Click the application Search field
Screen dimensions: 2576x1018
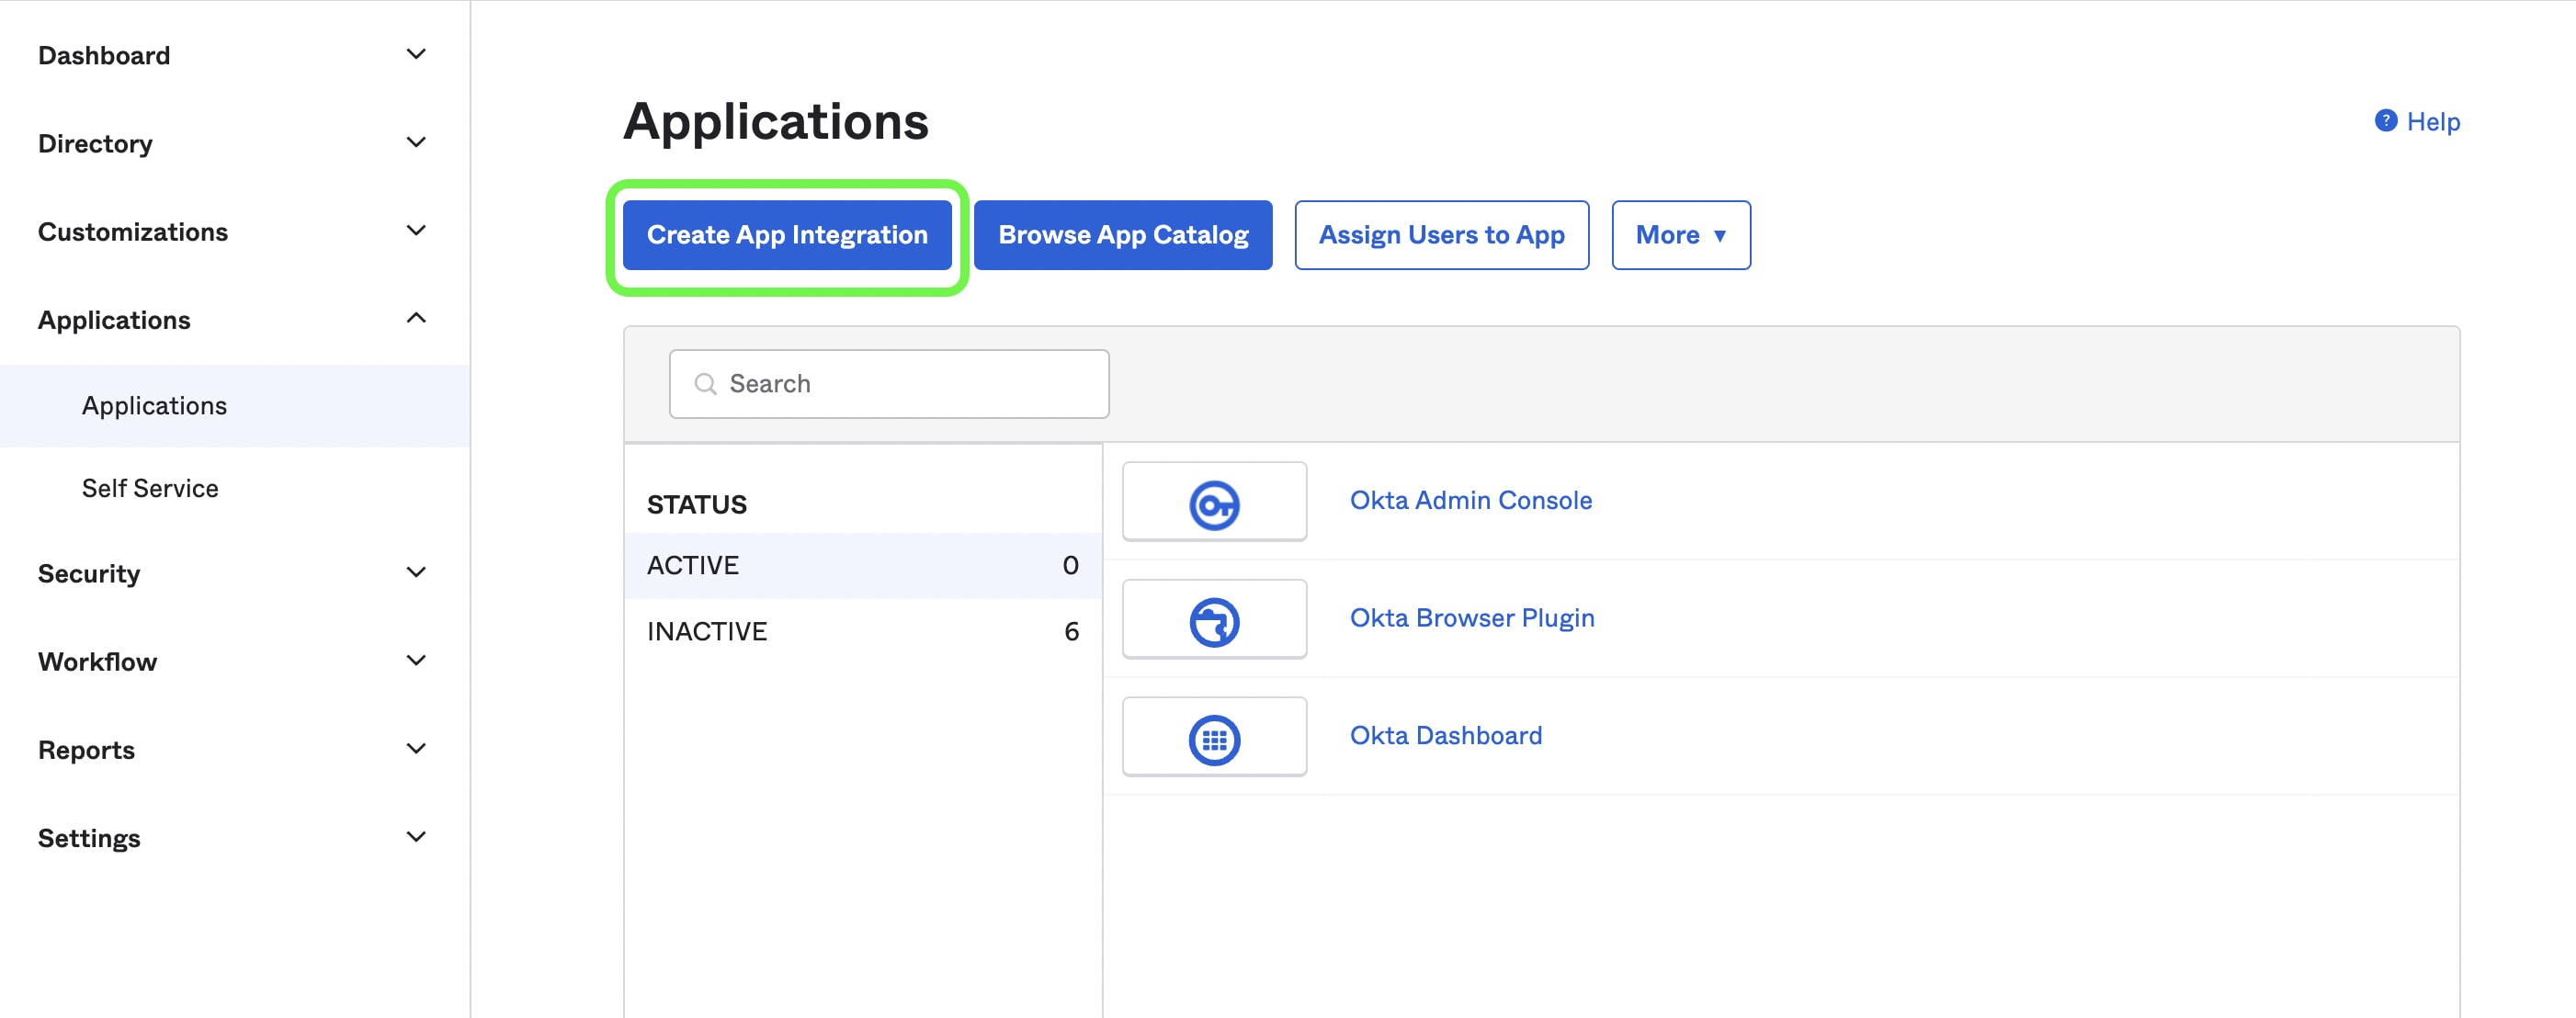point(889,382)
